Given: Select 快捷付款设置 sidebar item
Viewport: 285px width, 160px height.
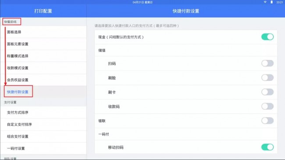Looking at the screenshot, I should [x=43, y=92].
